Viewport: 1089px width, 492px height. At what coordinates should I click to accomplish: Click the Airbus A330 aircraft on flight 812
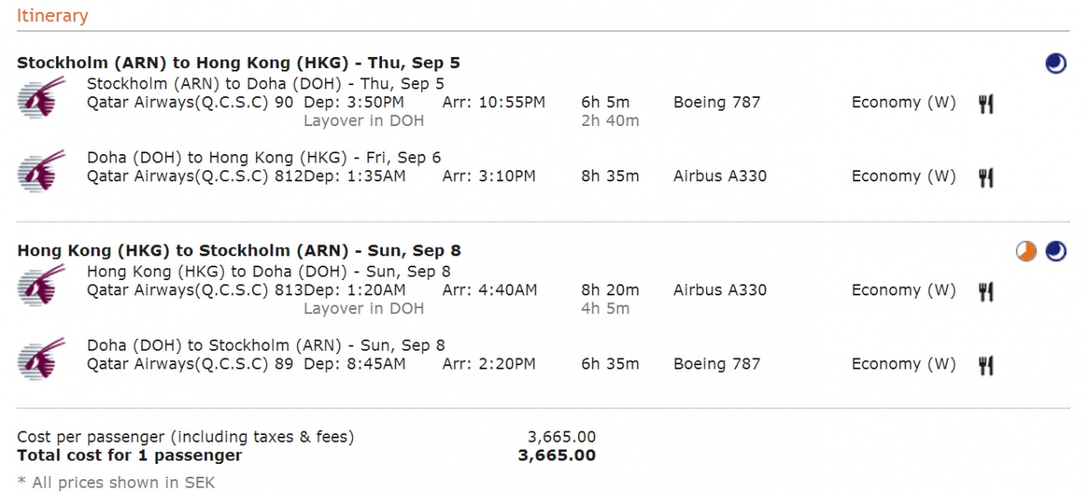tap(720, 176)
